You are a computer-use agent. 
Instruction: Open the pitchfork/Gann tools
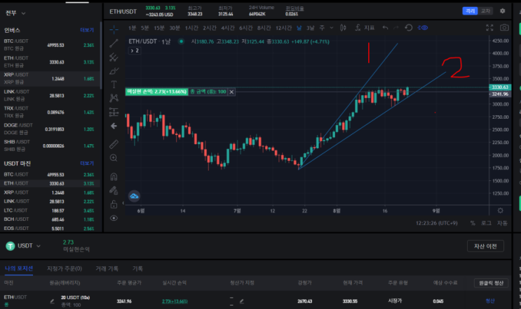tap(114, 57)
